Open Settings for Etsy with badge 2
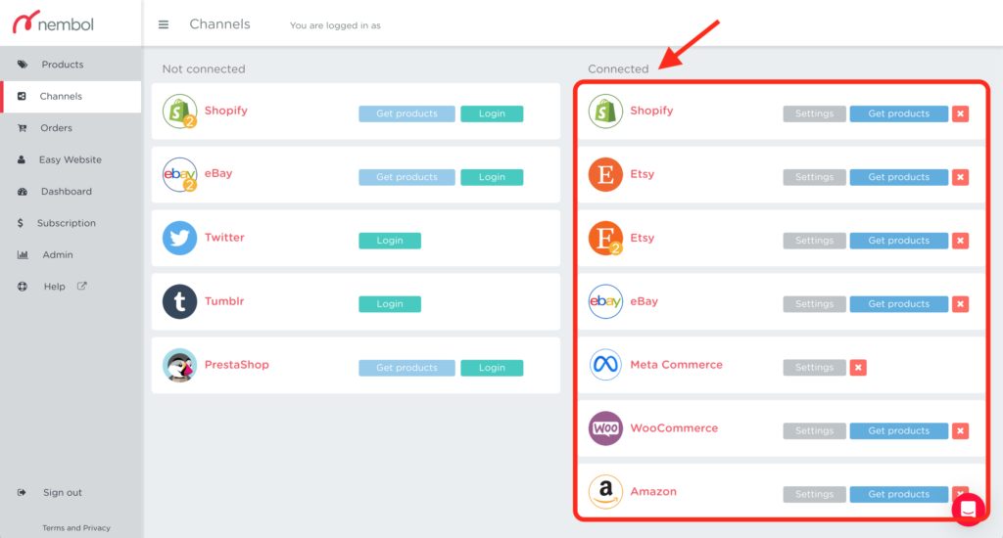This screenshot has height=538, width=1003. pos(814,241)
